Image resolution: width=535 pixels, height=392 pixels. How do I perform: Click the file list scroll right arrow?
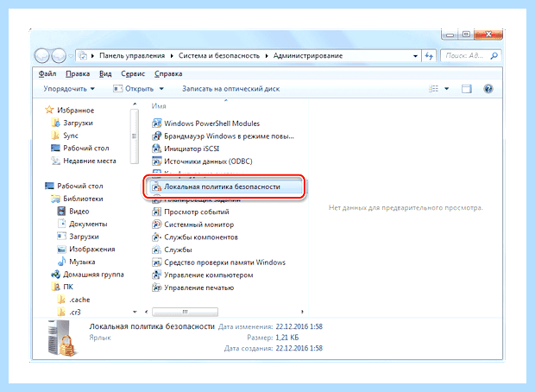[302, 312]
